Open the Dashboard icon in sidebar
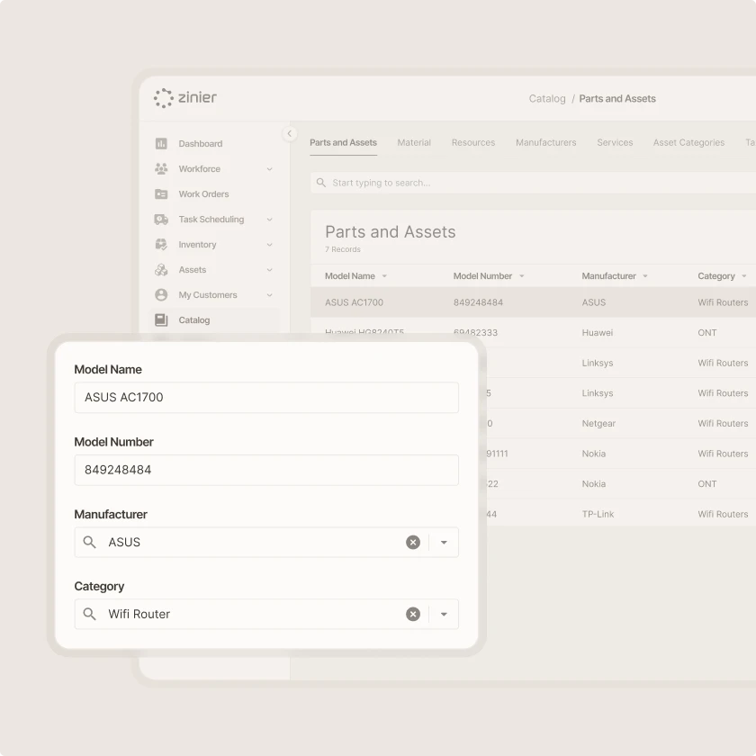 click(x=161, y=144)
